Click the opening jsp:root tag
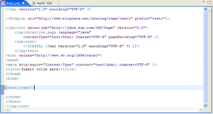This screenshot has width=213, height=114. (x=77, y=28)
